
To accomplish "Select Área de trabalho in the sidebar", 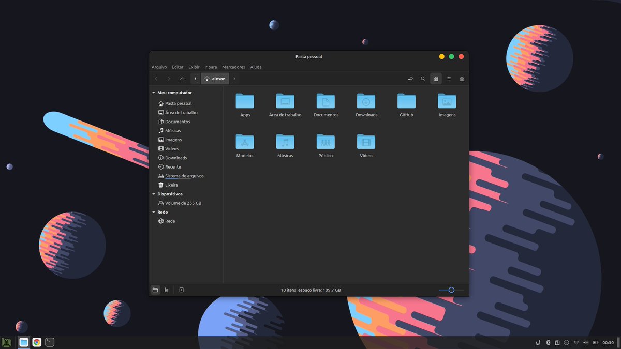I will (x=186, y=113).
